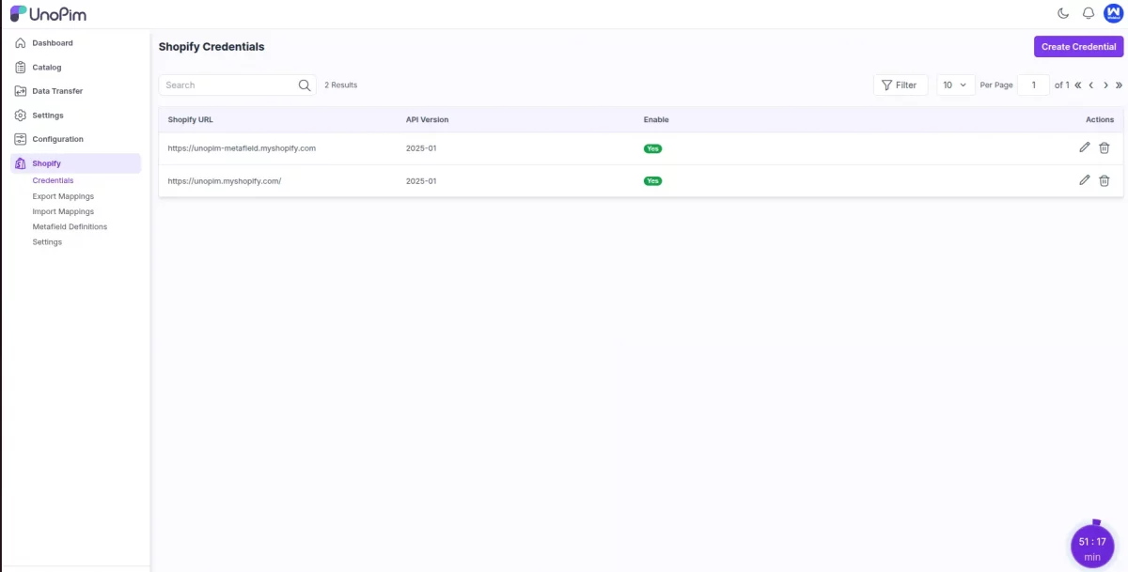This screenshot has height=572, width=1128.
Task: Click the 51:17 timer bubble
Action: [x=1091, y=544]
